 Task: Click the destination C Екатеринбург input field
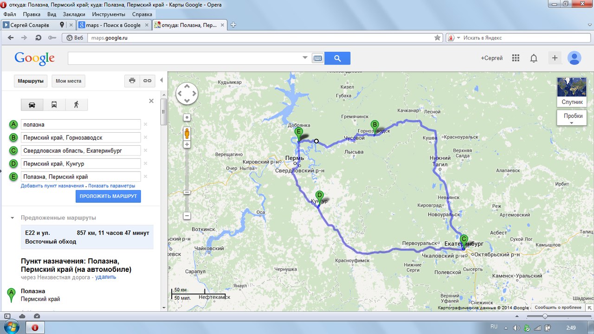(81, 151)
